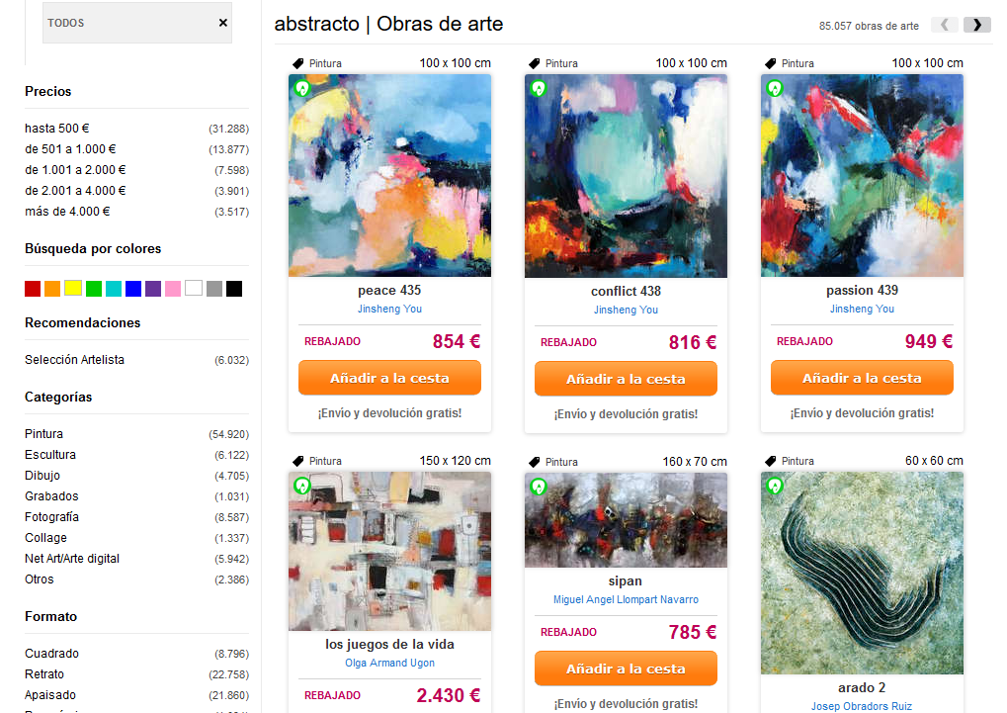Go to previous page of artworks
Viewport: 1007px width, 713px height.
pyautogui.click(x=944, y=25)
